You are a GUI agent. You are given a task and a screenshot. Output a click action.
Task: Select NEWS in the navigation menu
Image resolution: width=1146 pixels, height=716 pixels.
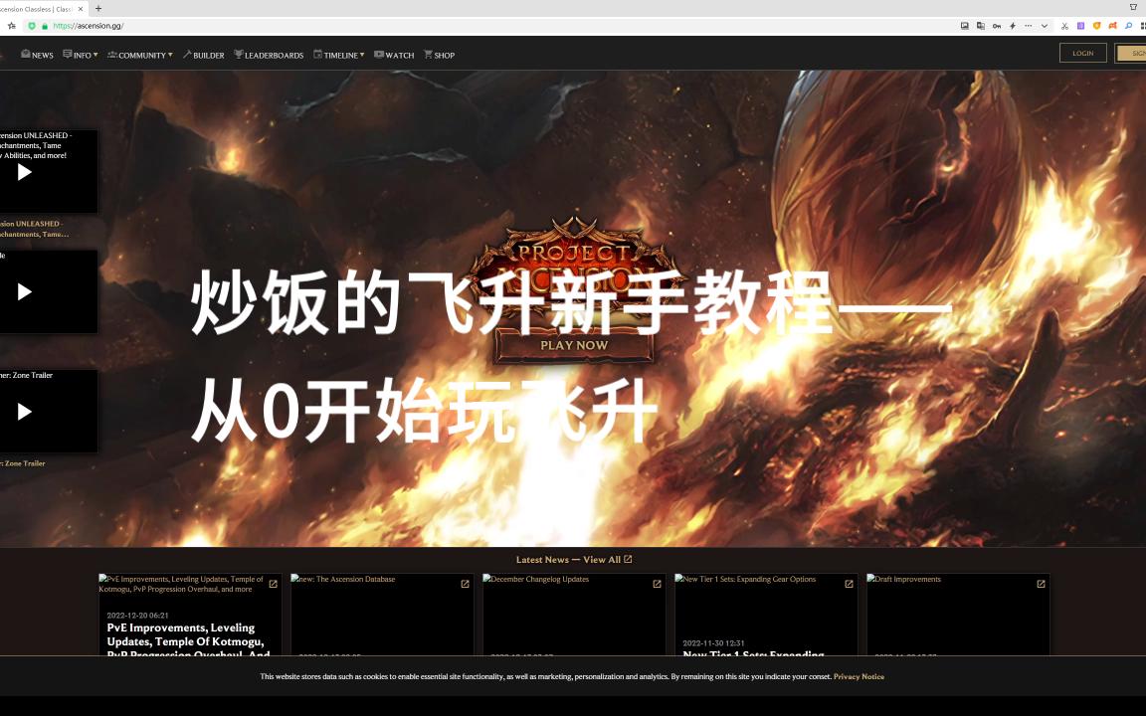37,55
